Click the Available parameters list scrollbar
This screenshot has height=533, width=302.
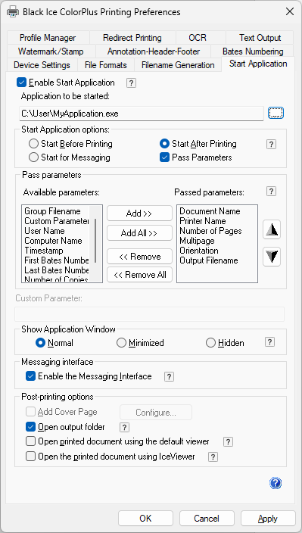click(x=95, y=241)
